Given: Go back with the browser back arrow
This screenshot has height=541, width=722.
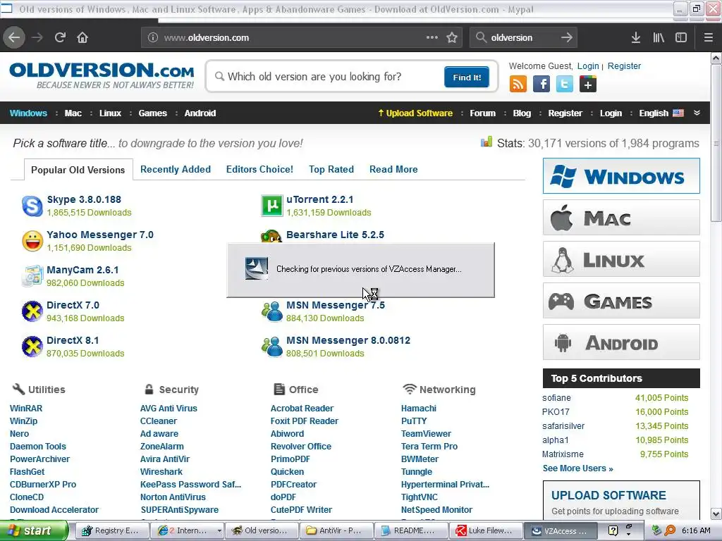Looking at the screenshot, I should 14,37.
